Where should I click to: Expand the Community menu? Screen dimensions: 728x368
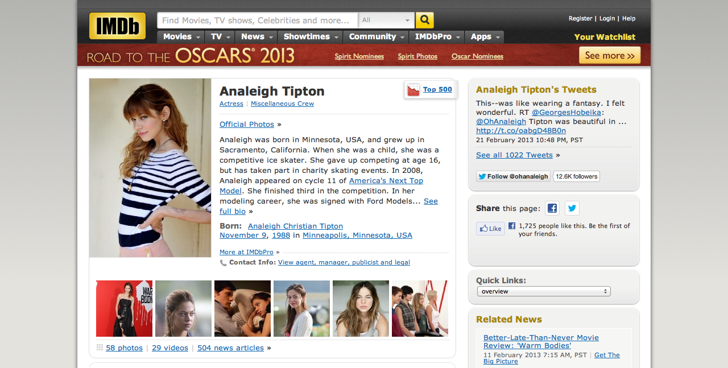coord(376,37)
